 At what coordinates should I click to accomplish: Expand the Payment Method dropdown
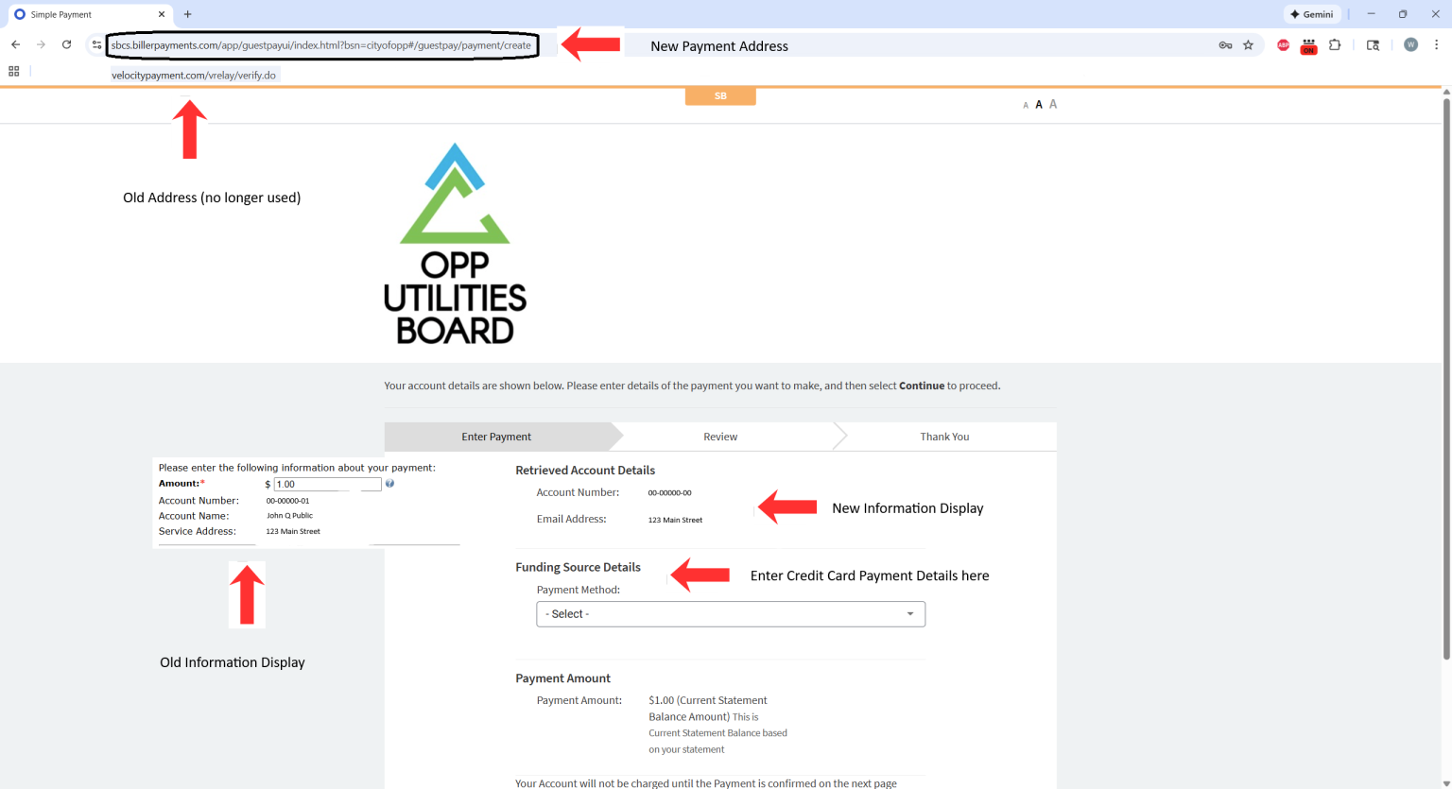(730, 614)
